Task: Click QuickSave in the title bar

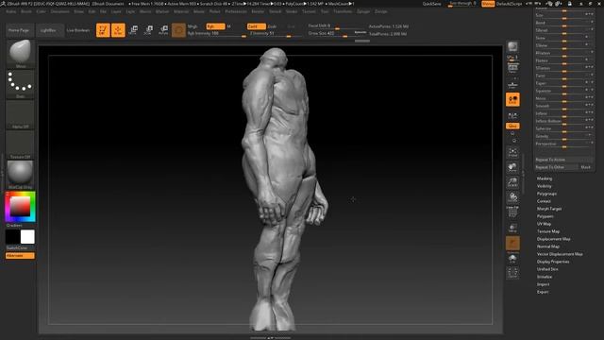Action: coord(432,4)
